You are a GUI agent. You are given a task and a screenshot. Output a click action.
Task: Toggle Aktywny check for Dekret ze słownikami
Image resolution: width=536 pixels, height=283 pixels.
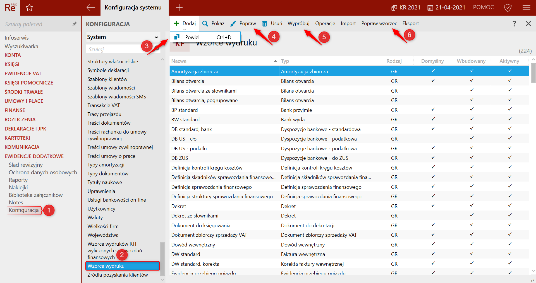[x=510, y=215]
